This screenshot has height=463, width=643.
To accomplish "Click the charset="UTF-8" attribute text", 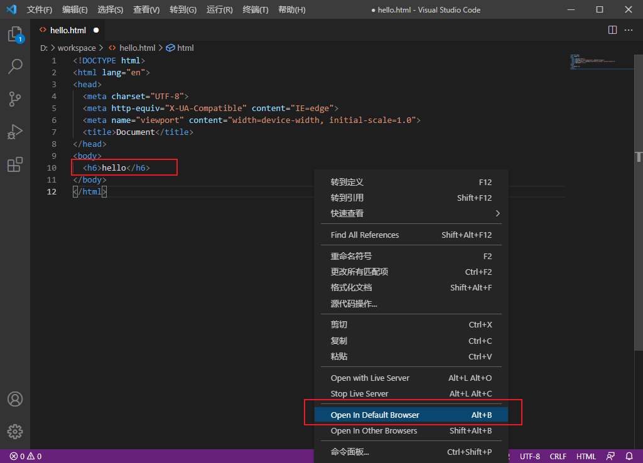I will 148,96.
